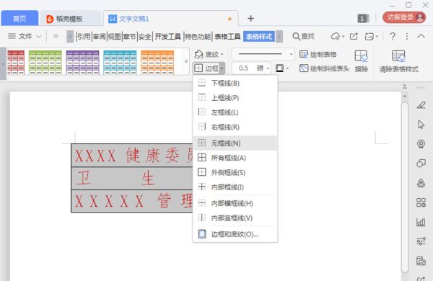Open the help question mark

pyautogui.click(x=393, y=36)
